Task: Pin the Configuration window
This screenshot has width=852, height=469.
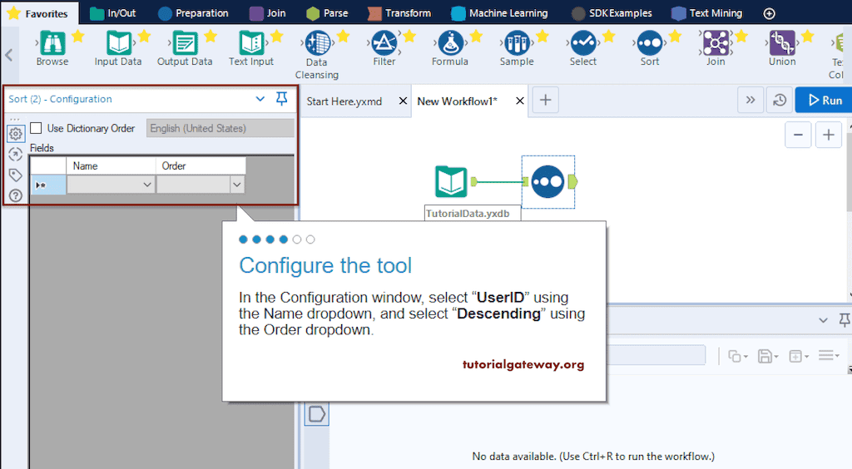Action: pyautogui.click(x=281, y=99)
